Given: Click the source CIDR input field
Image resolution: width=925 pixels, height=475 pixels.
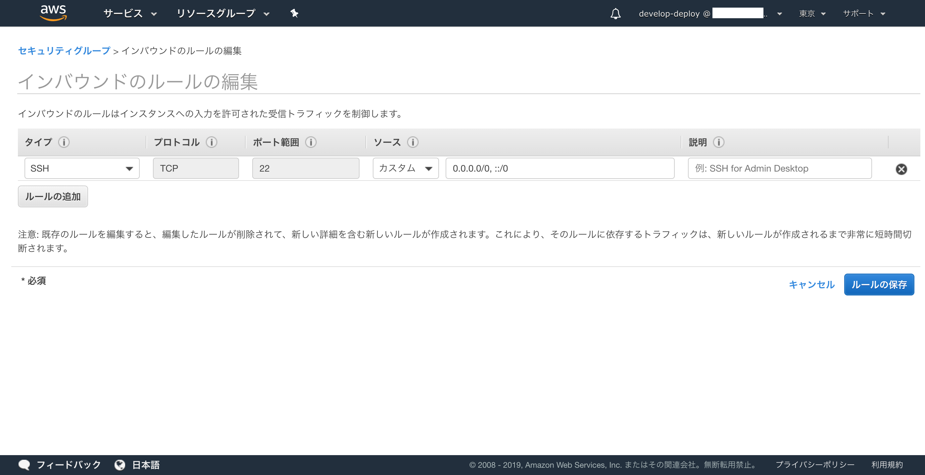Looking at the screenshot, I should point(560,168).
